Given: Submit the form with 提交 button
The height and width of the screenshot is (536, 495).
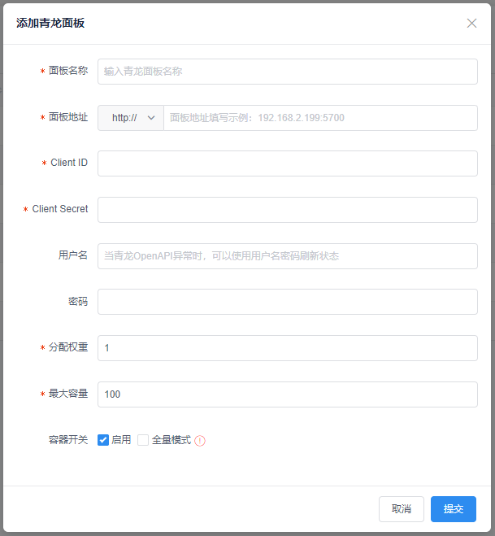Looking at the screenshot, I should (454, 509).
